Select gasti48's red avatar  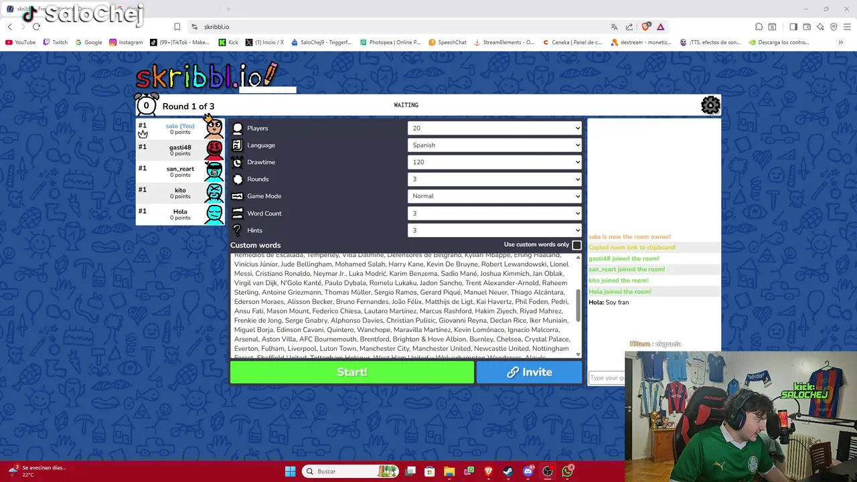point(214,150)
